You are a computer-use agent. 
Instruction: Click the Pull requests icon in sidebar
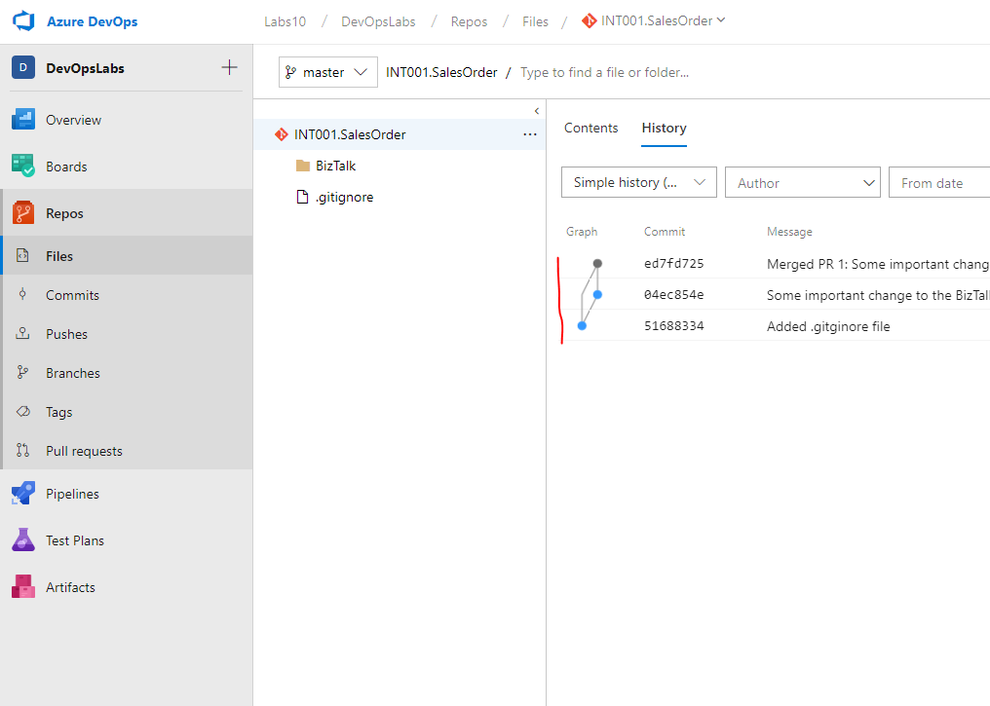tap(22, 451)
